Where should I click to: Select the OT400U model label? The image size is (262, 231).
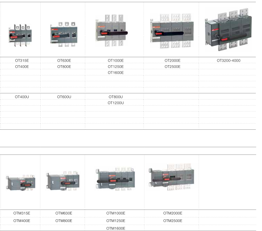pos(22,97)
